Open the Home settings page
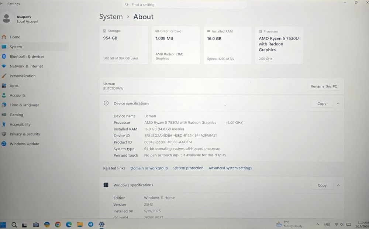The image size is (369, 229). [x=34, y=37]
